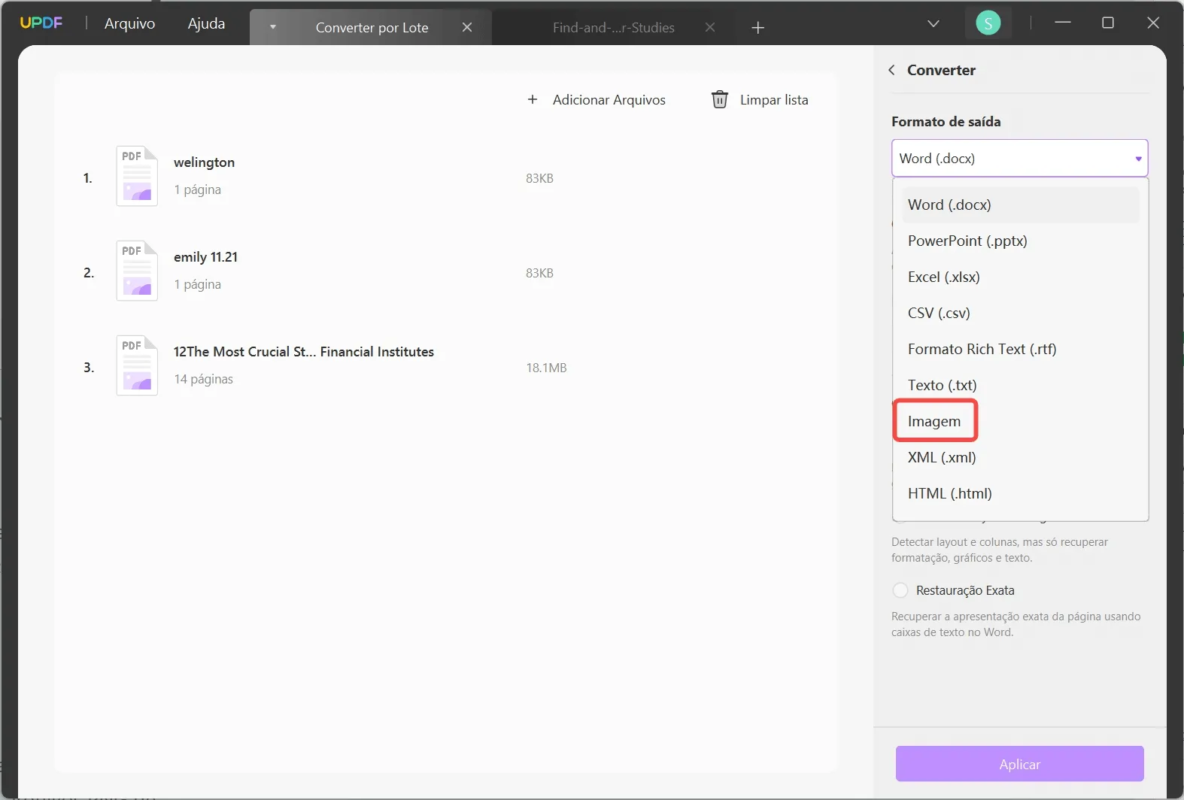The image size is (1184, 800).
Task: Choose CSV (.csv) output format
Action: click(x=1020, y=313)
